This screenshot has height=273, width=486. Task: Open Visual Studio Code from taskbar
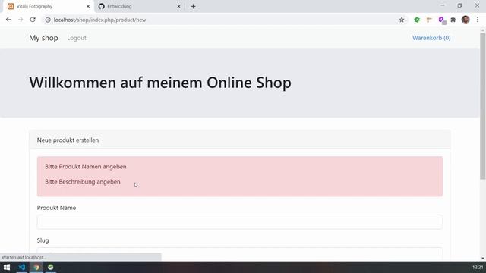22,267
